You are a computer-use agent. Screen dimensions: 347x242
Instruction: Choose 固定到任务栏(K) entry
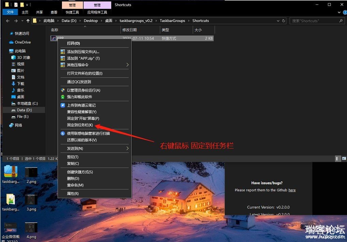point(94,125)
